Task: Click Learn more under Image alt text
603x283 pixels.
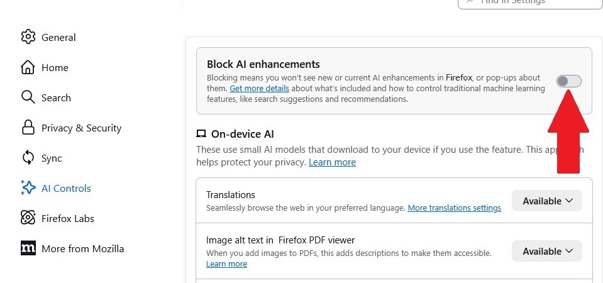Action: (x=226, y=264)
